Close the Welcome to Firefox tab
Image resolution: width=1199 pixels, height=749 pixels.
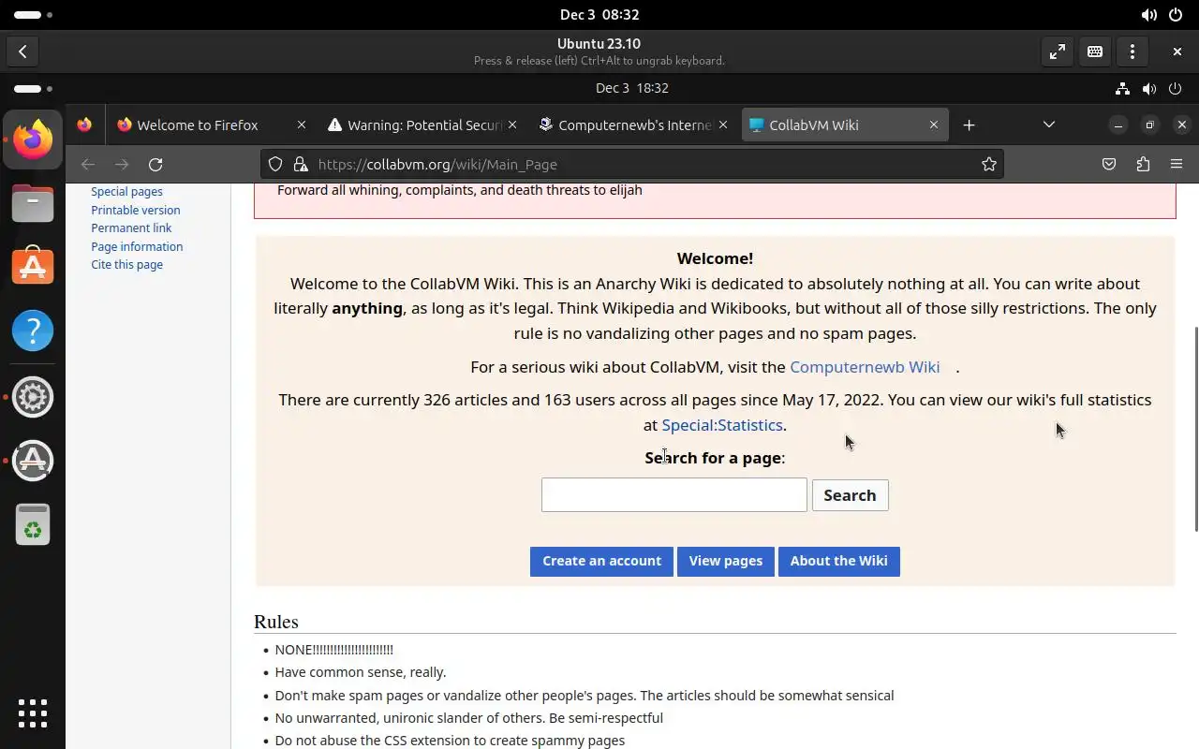301,125
